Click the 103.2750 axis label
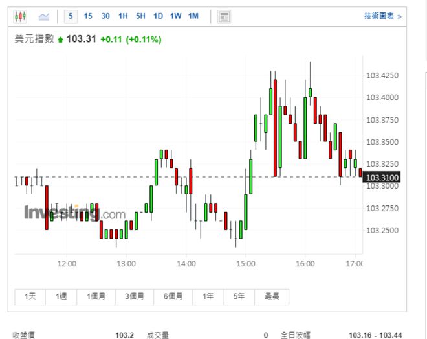 [x=382, y=209]
